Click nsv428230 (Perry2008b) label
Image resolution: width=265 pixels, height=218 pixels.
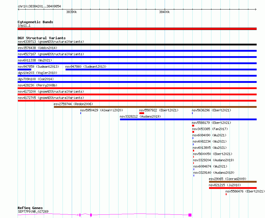click(x=38, y=85)
